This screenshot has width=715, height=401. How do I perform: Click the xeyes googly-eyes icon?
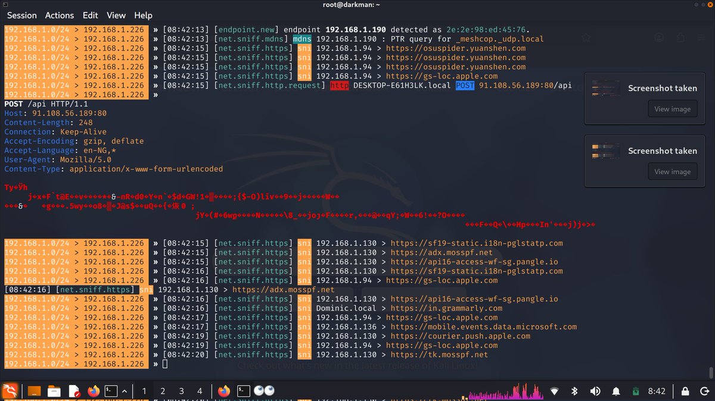click(264, 391)
